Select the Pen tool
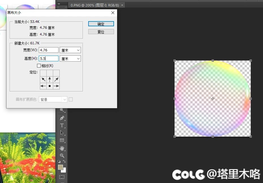The width and height of the screenshot is (263, 183). 62,118
